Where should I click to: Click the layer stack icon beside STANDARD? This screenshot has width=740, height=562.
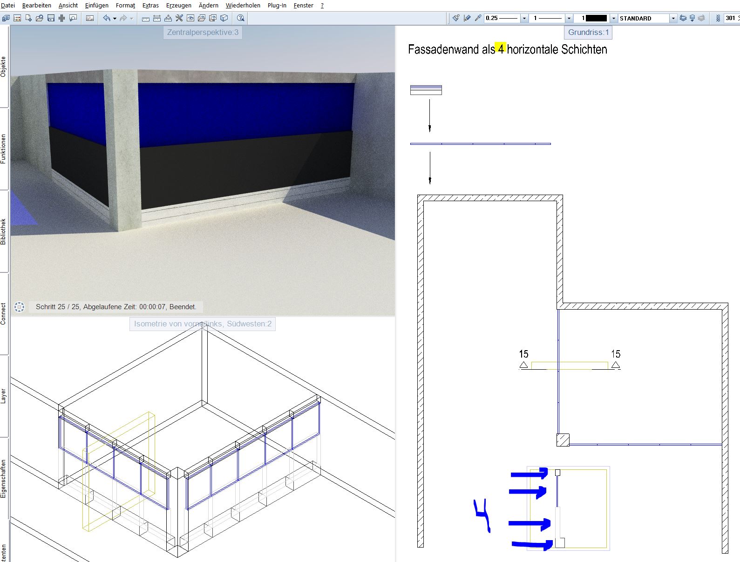(x=683, y=18)
